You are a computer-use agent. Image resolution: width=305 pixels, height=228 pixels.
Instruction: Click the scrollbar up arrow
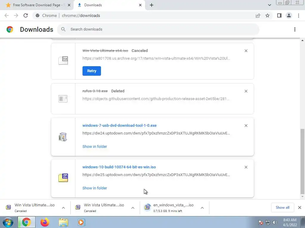point(303,40)
